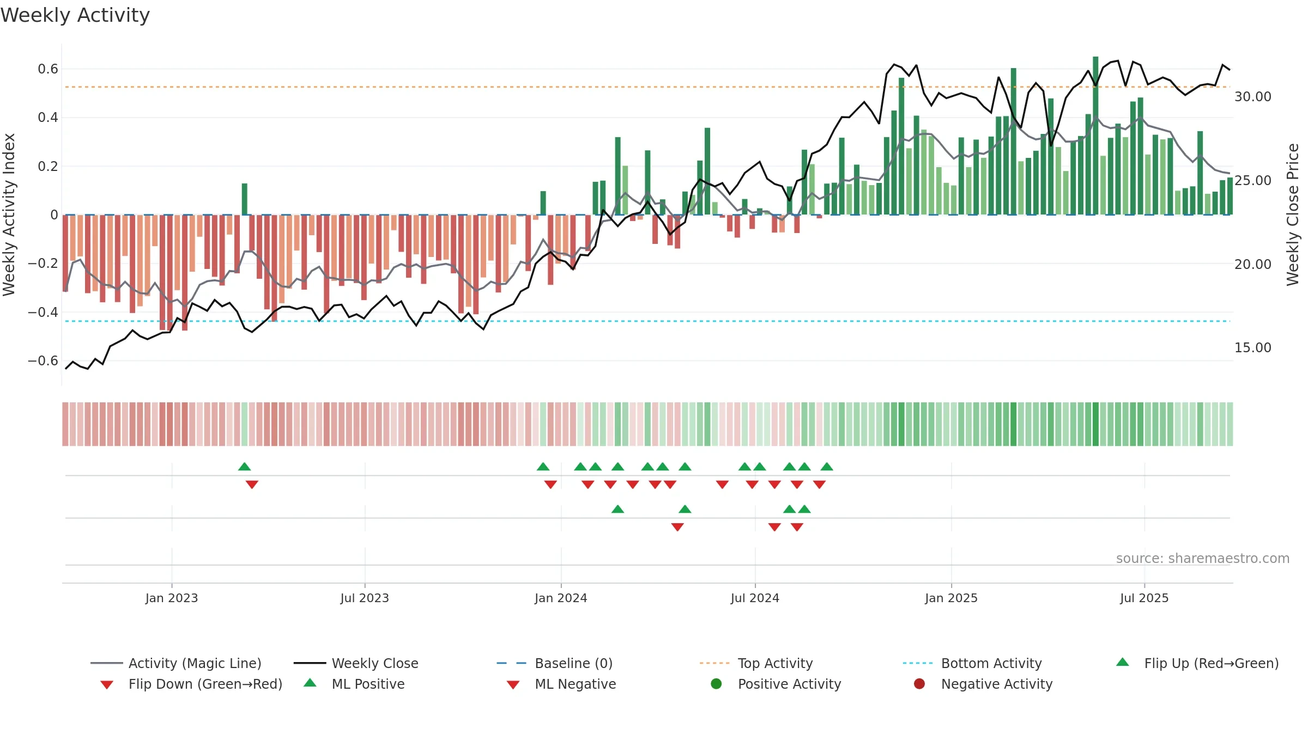Click the ML Negative legend label
Viewport: 1308px width, 735px height.
click(576, 684)
